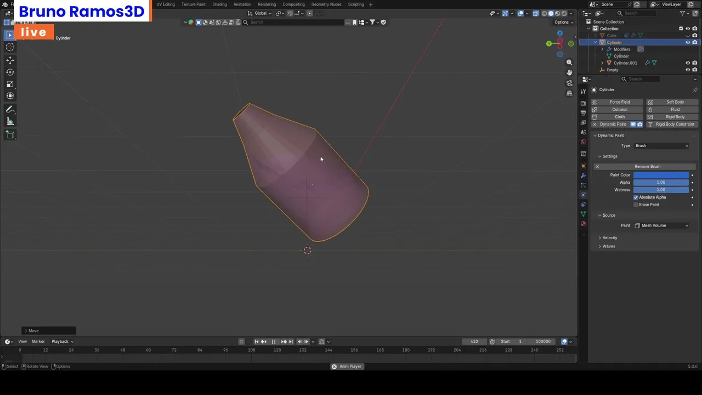
Task: Activate the Move tool in the toolbar
Action: [10, 60]
